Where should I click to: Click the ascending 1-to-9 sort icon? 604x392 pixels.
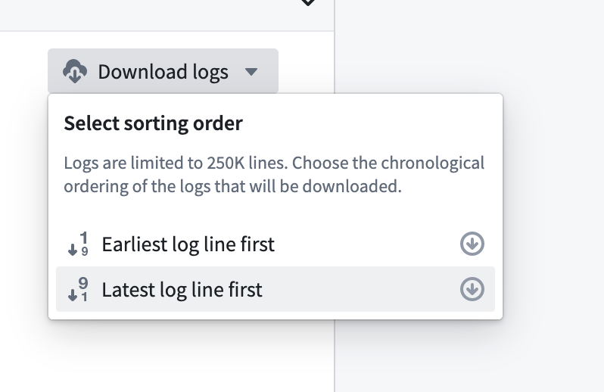79,244
